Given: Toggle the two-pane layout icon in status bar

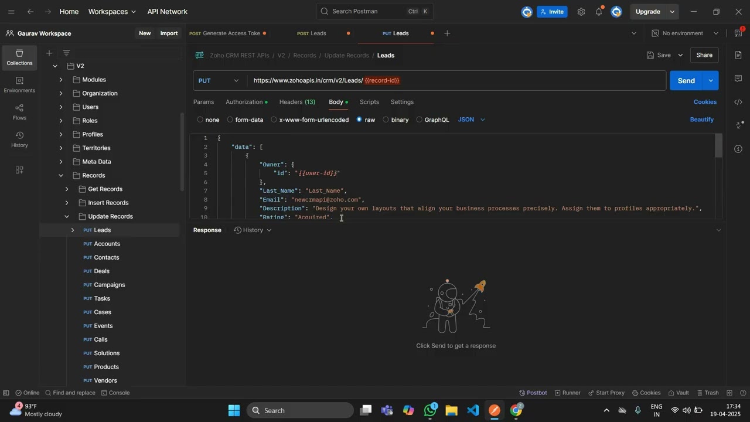Looking at the screenshot, I should [x=729, y=393].
